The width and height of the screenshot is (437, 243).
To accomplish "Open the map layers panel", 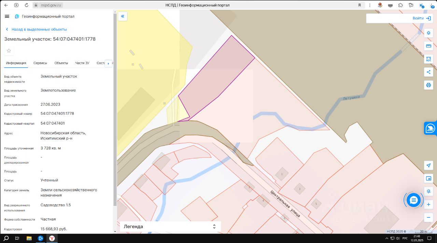I will (x=428, y=33).
